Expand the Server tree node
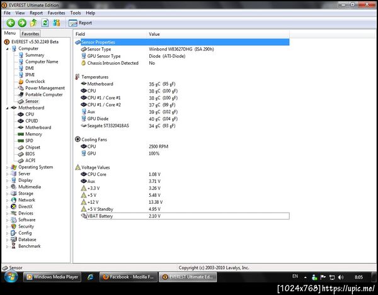 click(7, 174)
